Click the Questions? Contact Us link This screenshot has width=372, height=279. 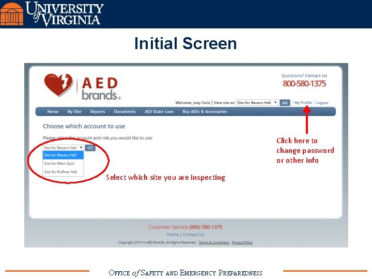coord(304,75)
